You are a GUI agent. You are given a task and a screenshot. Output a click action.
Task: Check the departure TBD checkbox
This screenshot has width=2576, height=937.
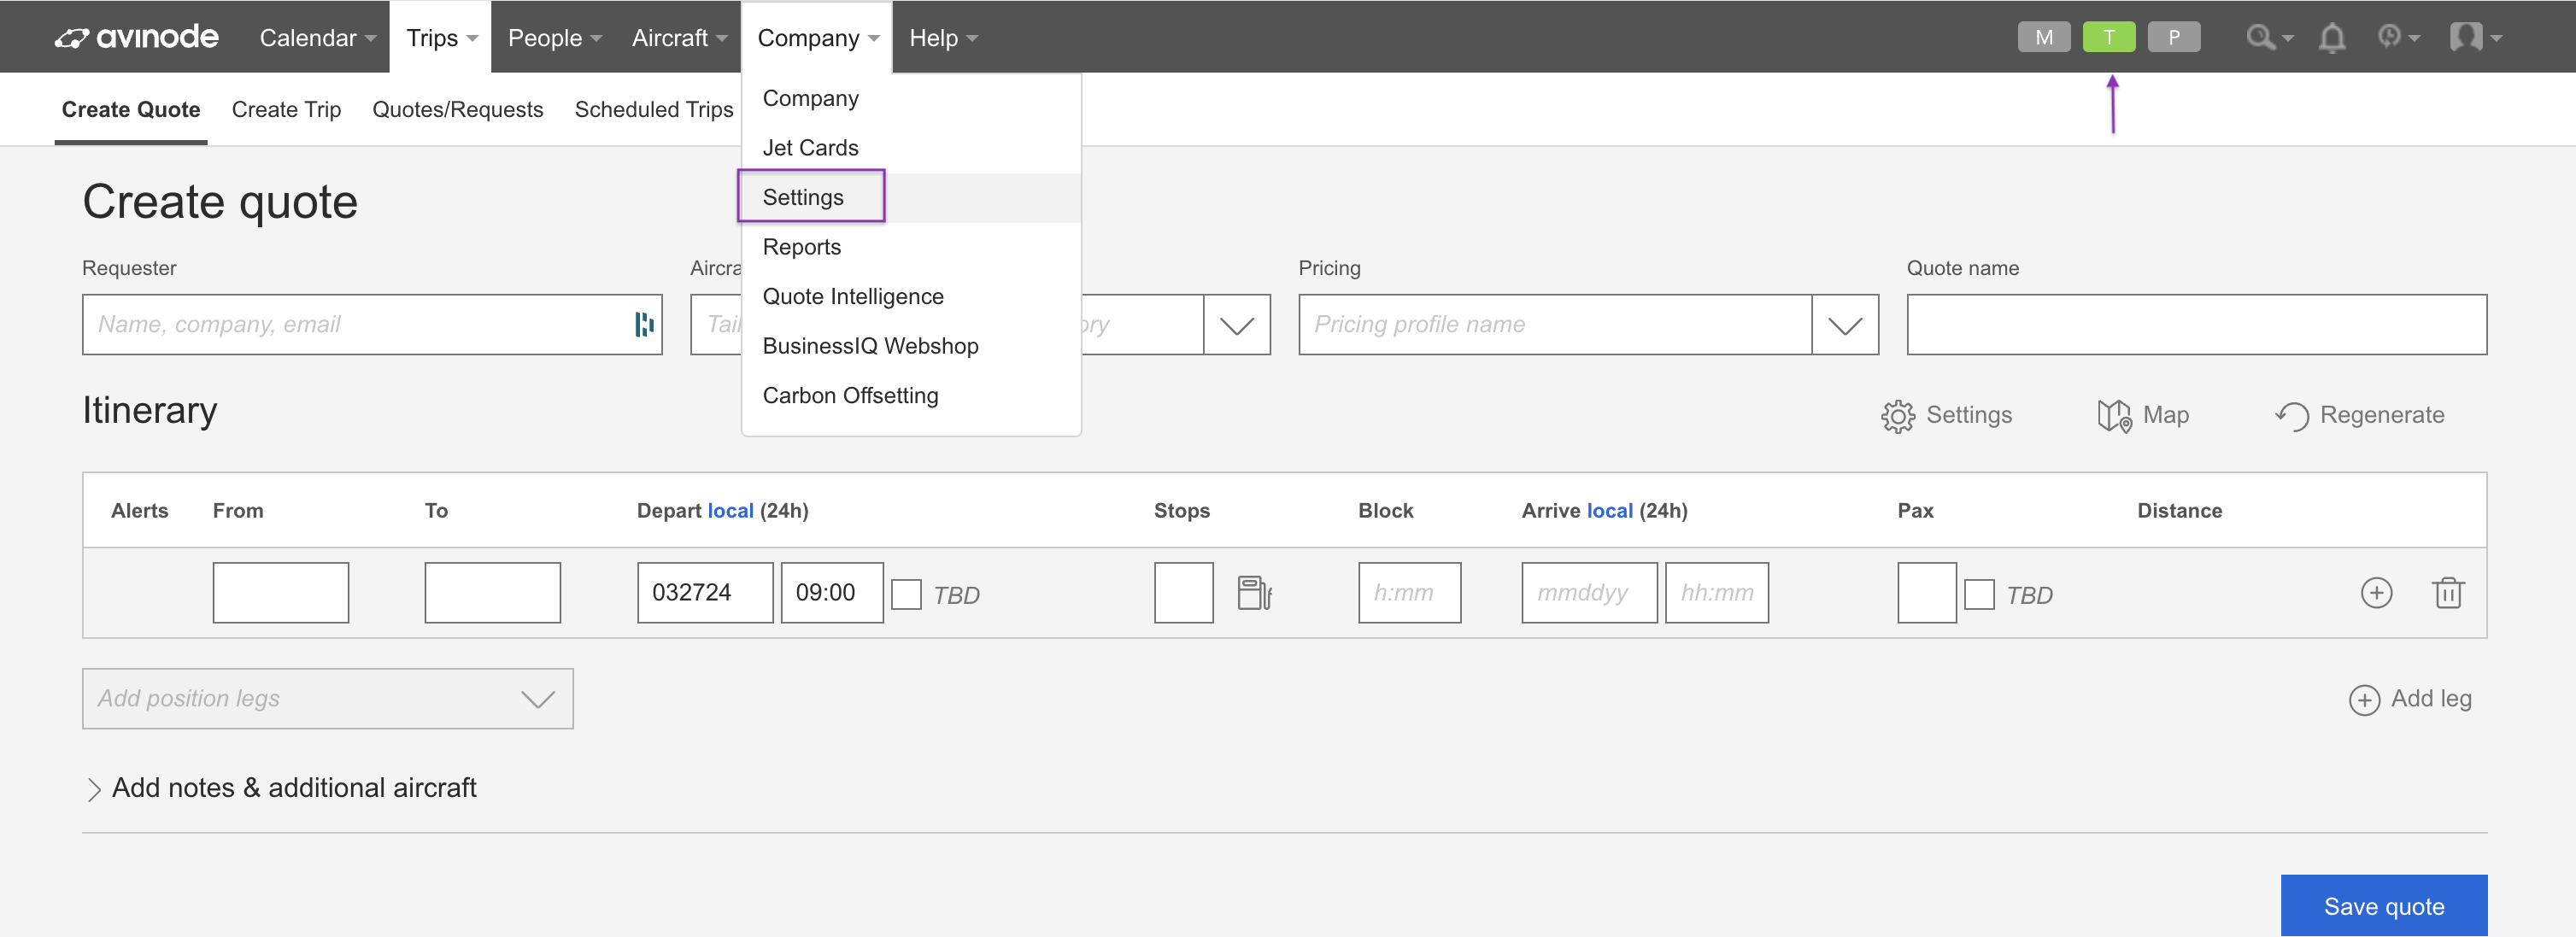906,595
